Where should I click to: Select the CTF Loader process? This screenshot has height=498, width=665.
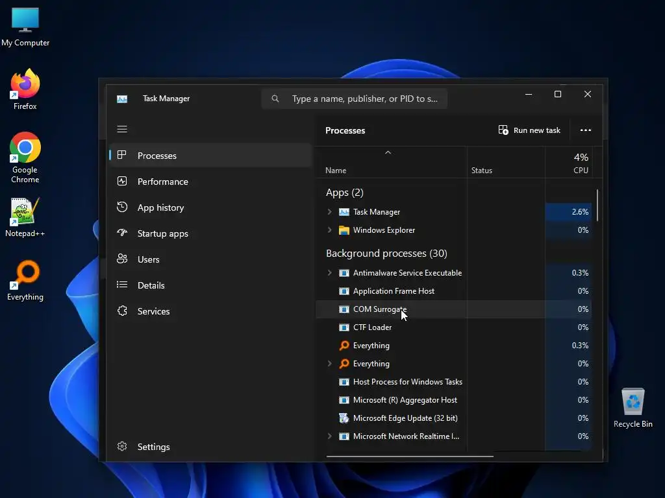pyautogui.click(x=454, y=327)
